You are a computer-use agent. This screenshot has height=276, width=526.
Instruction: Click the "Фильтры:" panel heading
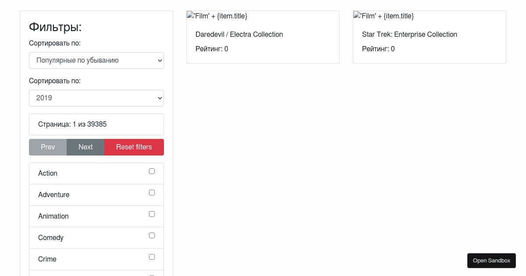tap(55, 27)
